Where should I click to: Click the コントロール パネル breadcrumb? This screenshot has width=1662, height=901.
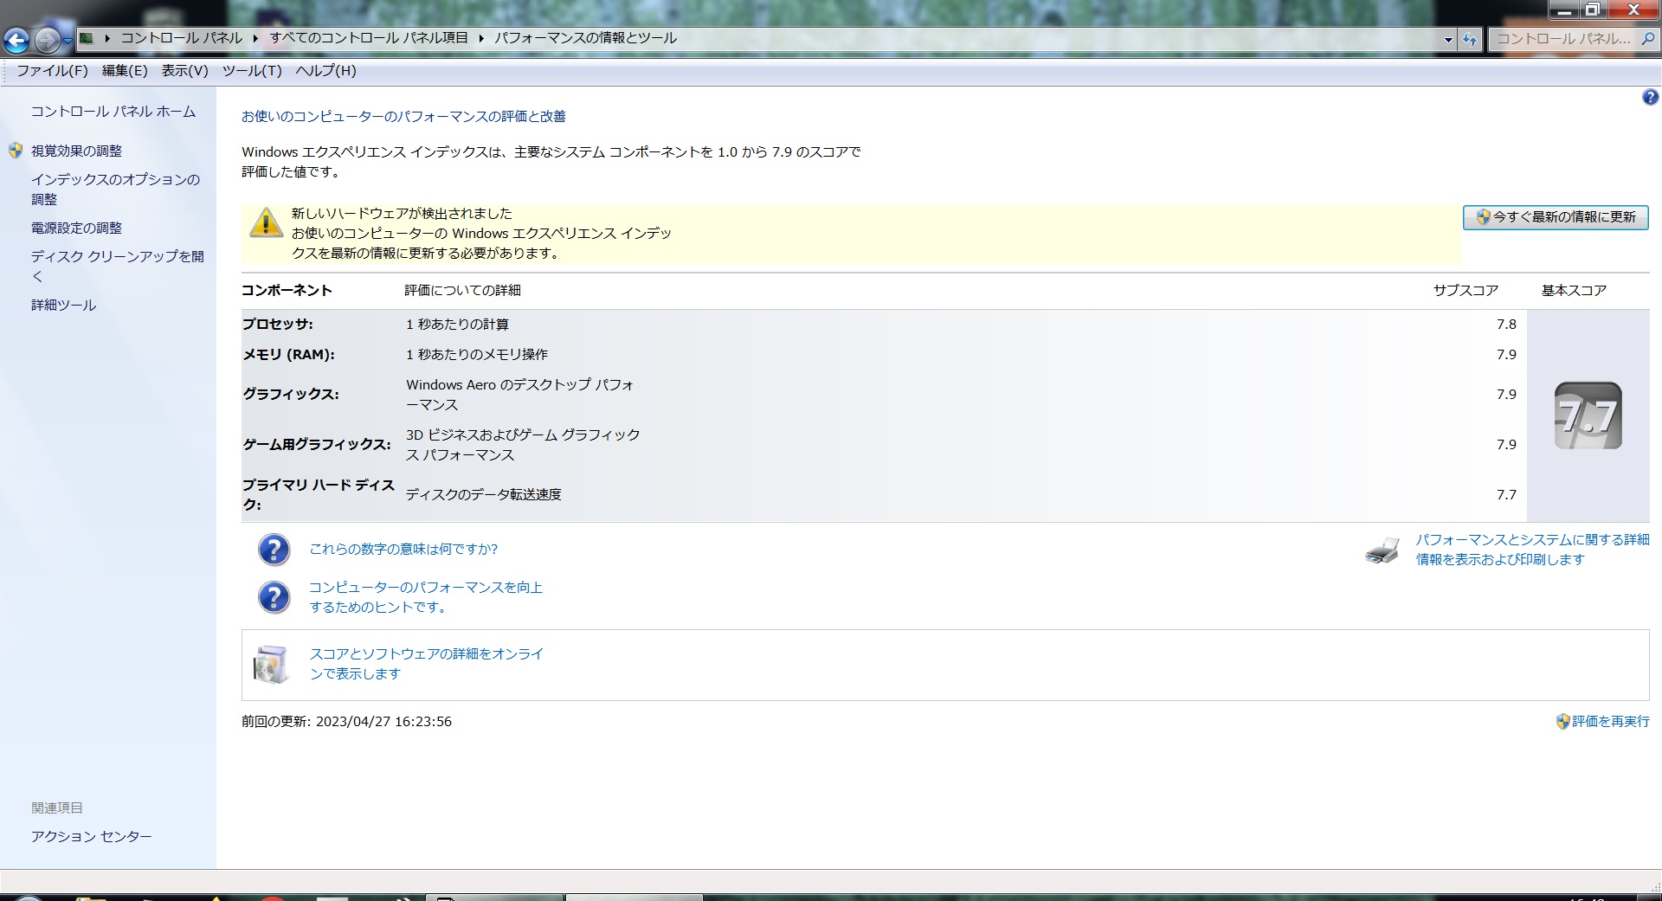182,38
